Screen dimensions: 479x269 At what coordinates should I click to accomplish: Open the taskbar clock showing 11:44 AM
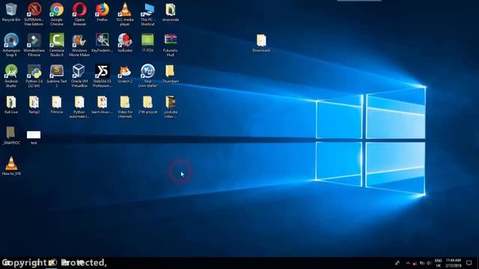click(x=454, y=263)
